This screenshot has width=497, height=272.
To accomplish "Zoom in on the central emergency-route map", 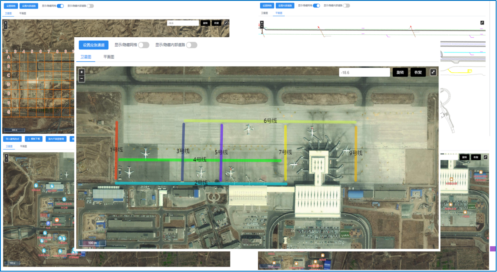I will click(82, 72).
